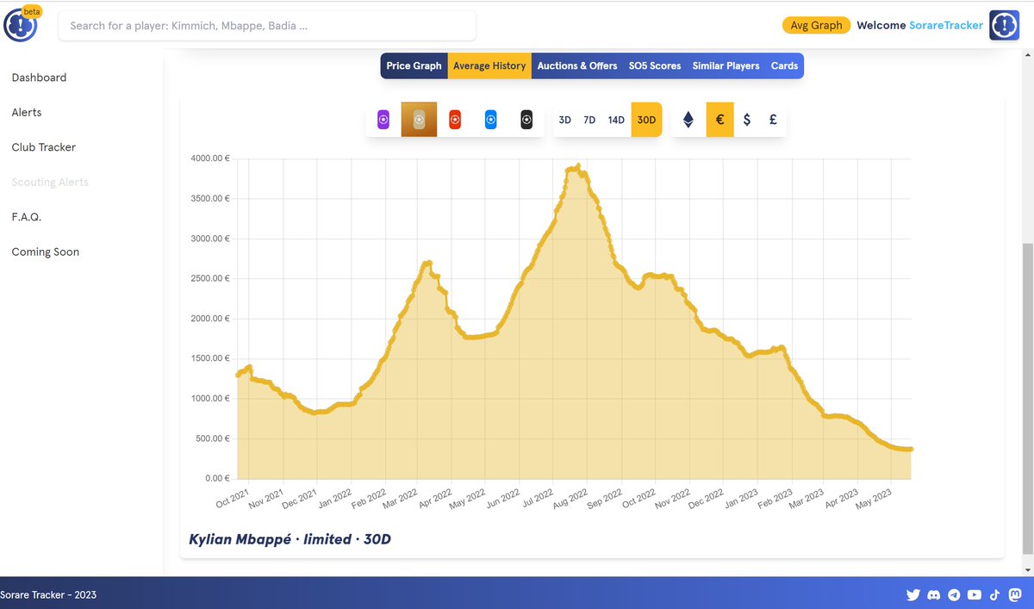
Task: Enable the pound sterling currency
Action: click(772, 120)
